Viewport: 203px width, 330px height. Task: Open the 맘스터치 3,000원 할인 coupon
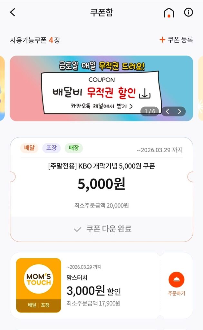101,286
